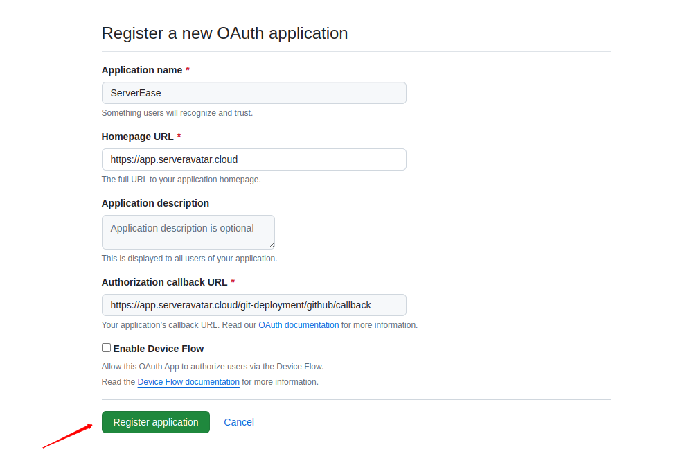Select the Authorization callback URL field
Image resolution: width=676 pixels, height=461 pixels.
tap(254, 305)
